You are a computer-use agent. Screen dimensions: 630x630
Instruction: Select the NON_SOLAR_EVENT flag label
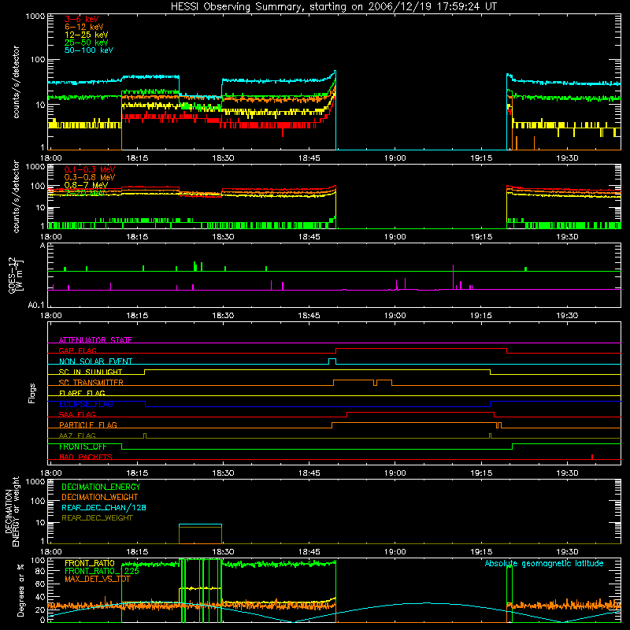[x=95, y=361]
